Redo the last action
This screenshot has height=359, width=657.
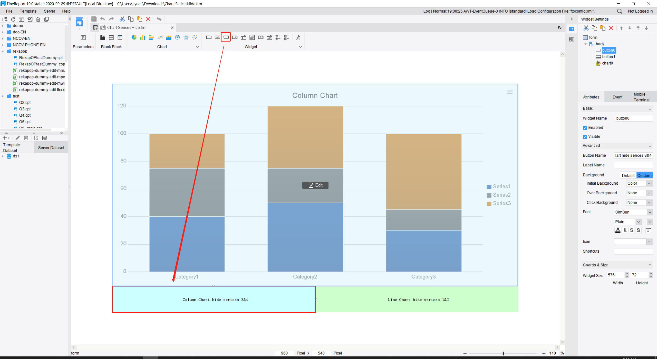(x=111, y=19)
